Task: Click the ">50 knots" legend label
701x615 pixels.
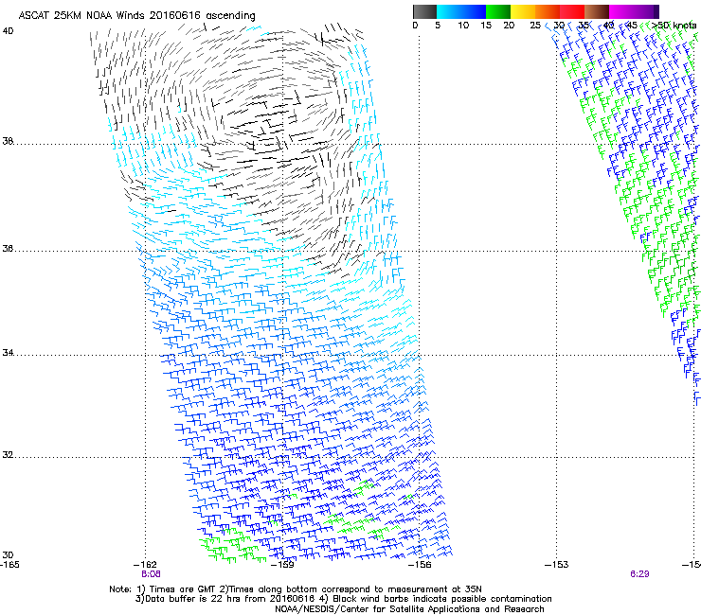Action: pos(674,26)
